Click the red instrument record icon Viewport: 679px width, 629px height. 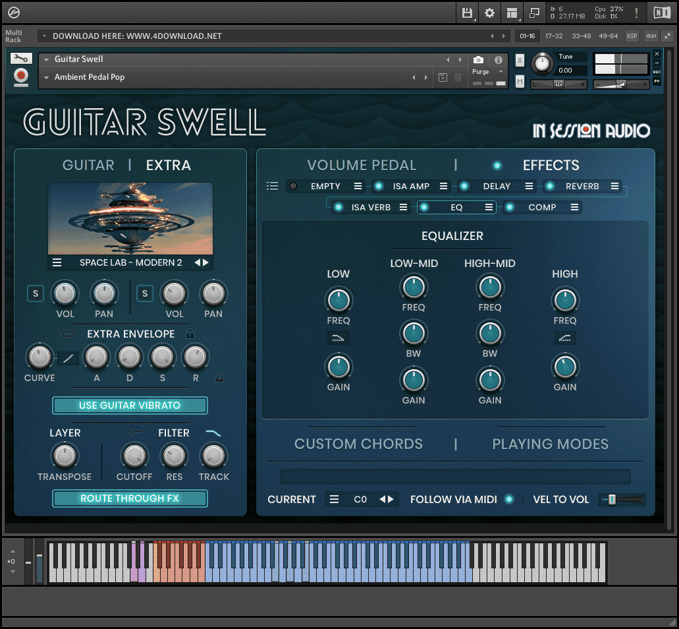click(21, 77)
